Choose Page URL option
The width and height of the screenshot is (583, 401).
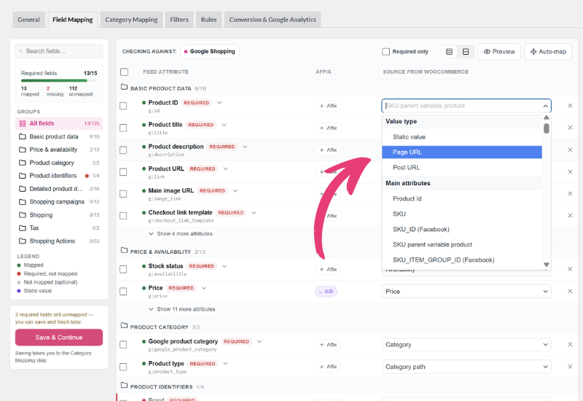pyautogui.click(x=462, y=152)
